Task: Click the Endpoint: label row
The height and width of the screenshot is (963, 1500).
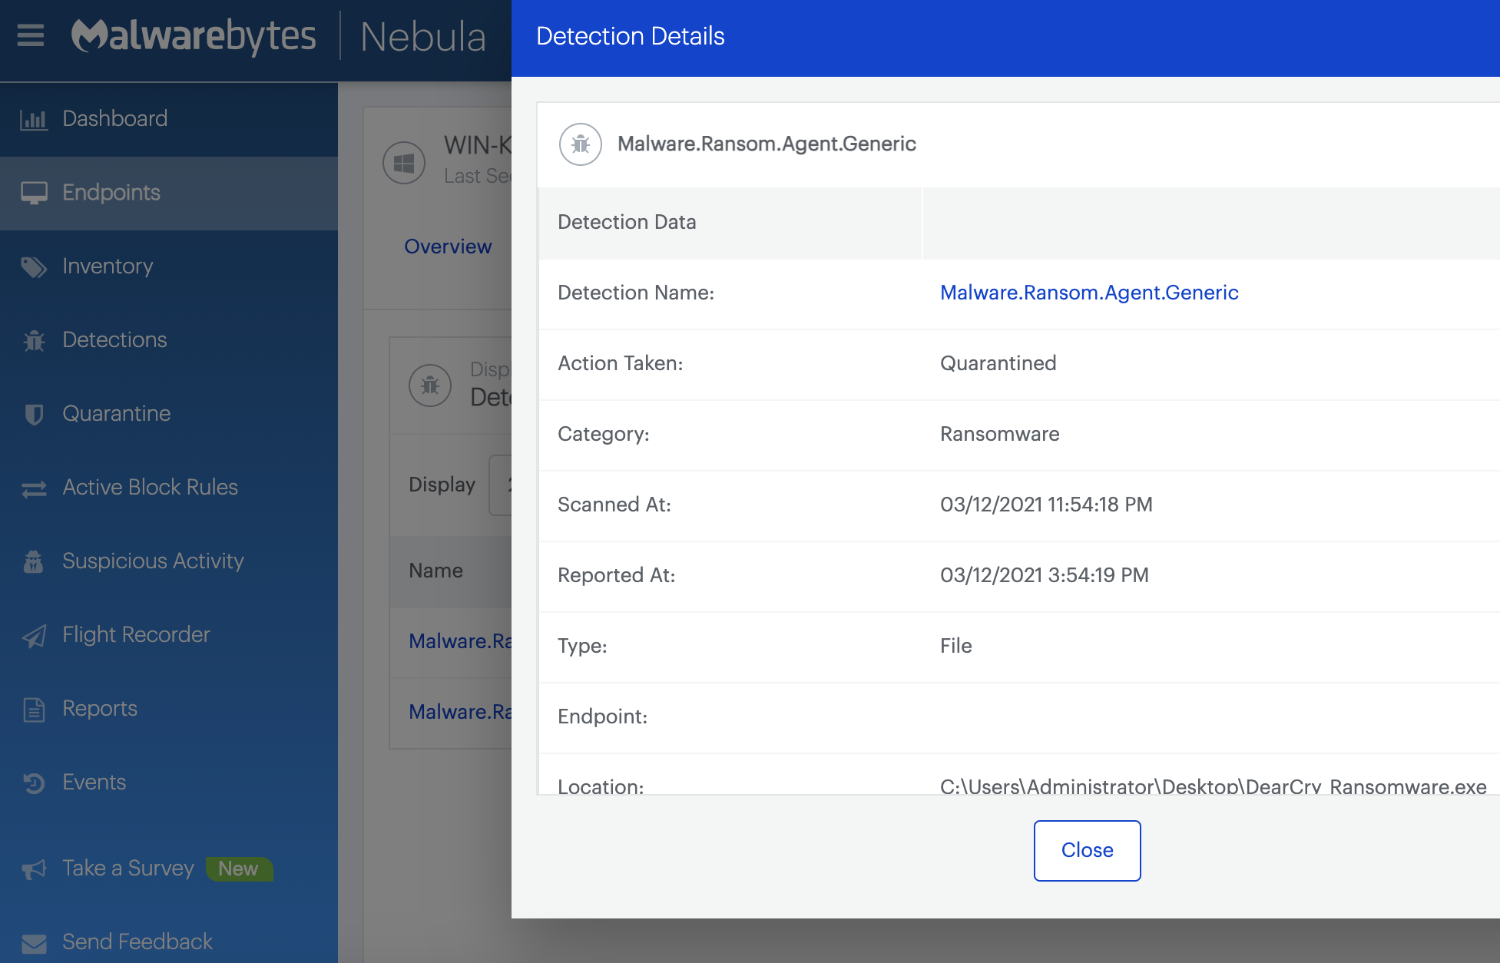Action: 1019,716
